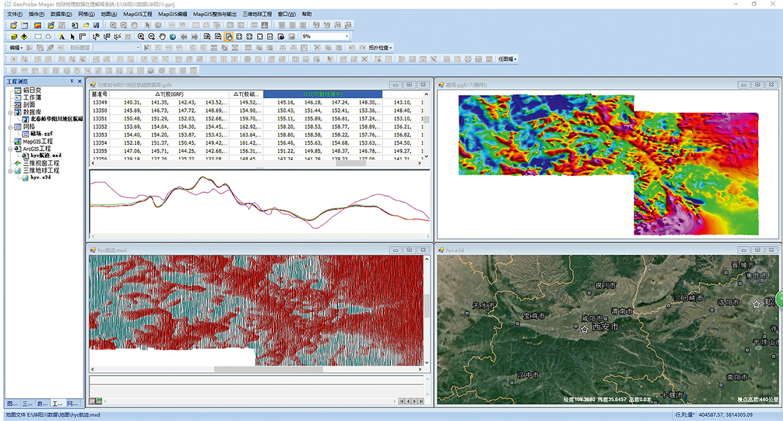This screenshot has height=421, width=783.
Task: Click the 三维视窗工程 icon in project tree
Action: pos(17,163)
